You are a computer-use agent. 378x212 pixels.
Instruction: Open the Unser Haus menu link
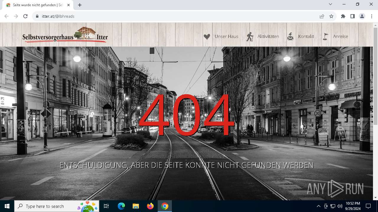226,37
